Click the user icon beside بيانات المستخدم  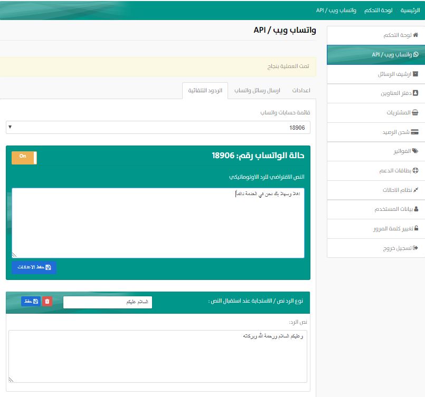[417, 209]
